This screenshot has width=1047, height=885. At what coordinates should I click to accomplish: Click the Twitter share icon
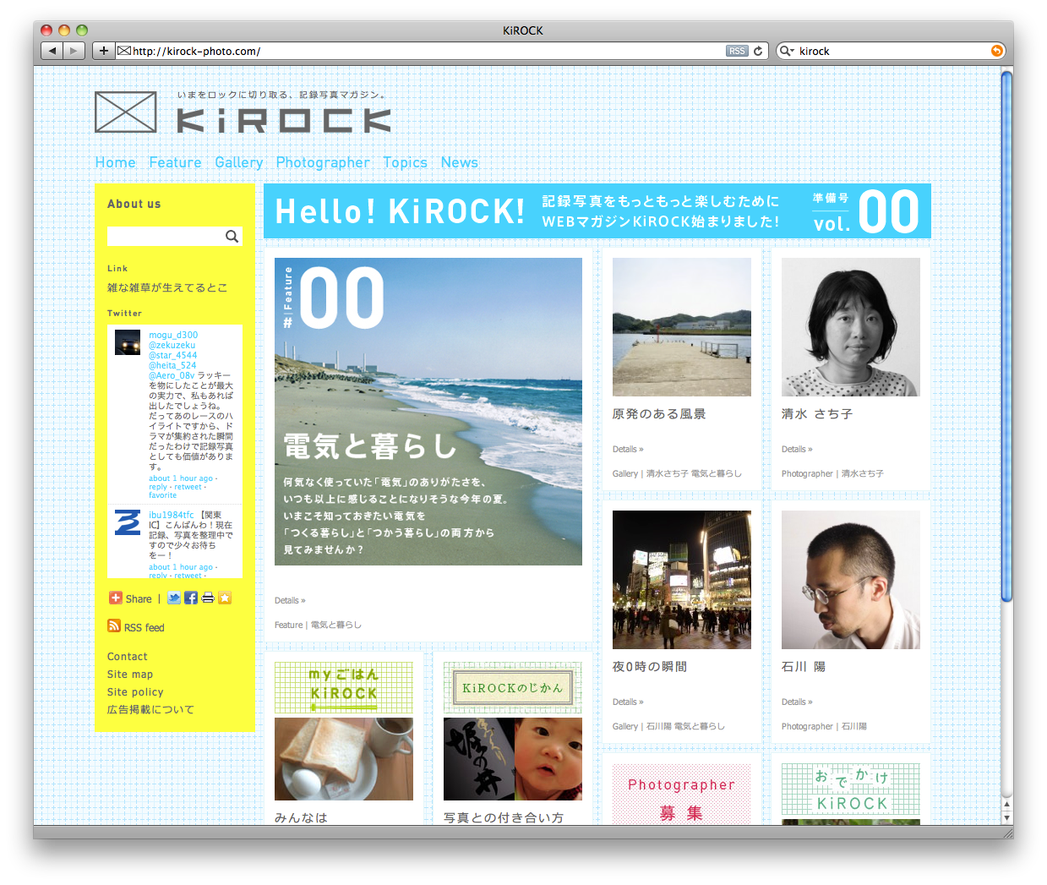pos(174,598)
